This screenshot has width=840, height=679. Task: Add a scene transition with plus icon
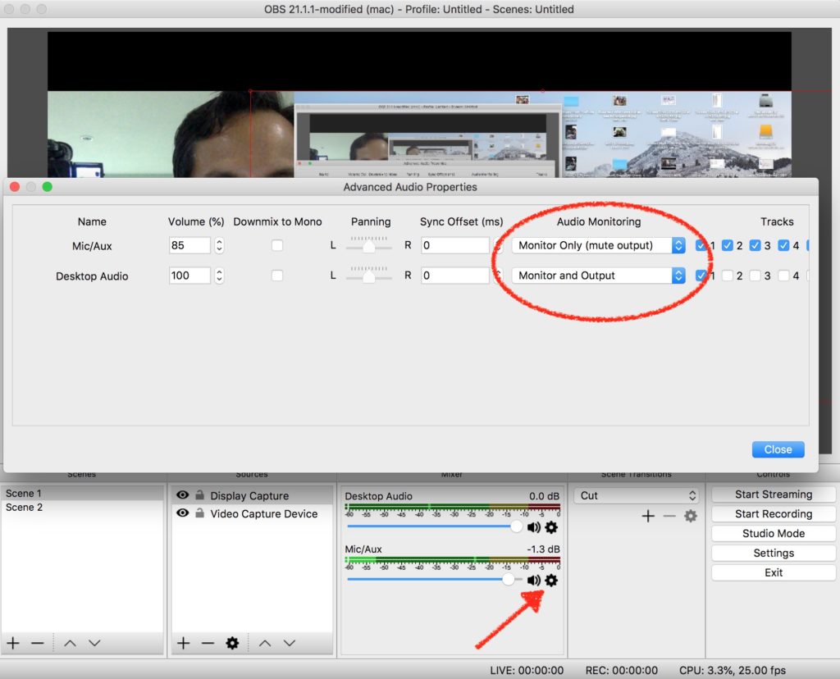coord(648,516)
